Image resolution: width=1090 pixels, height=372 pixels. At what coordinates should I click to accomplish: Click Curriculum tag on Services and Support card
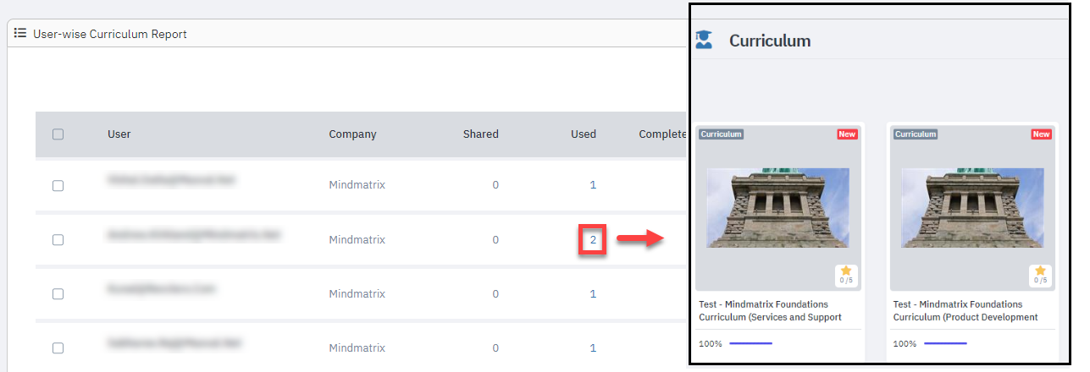coord(721,134)
